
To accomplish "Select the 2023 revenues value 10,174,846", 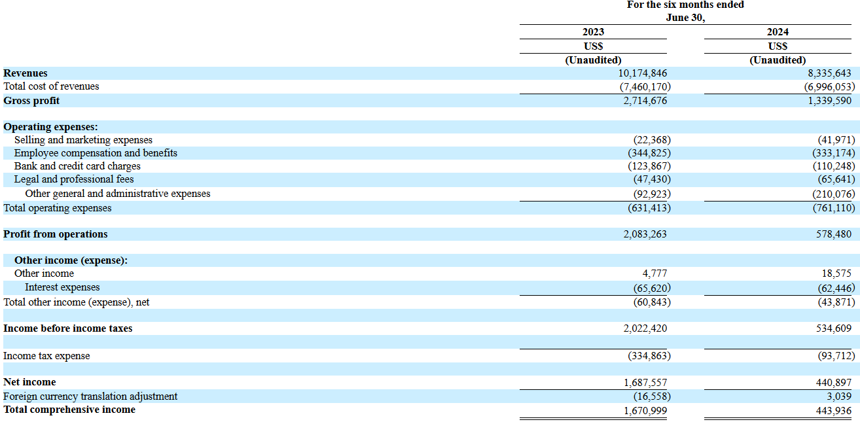I will (x=639, y=73).
